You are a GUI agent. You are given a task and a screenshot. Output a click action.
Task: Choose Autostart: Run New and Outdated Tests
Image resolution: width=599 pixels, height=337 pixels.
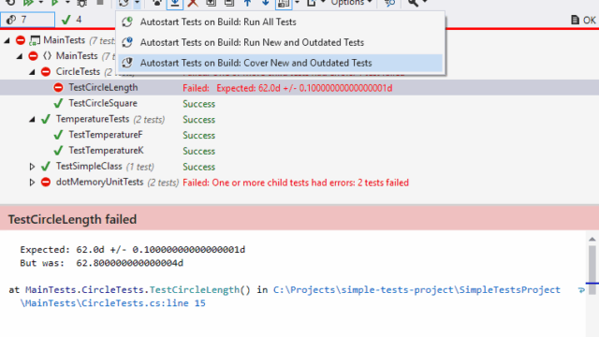[280, 42]
